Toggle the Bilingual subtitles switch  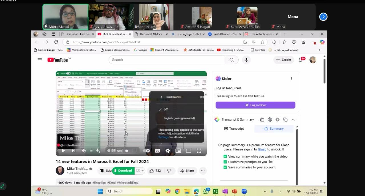(127, 151)
